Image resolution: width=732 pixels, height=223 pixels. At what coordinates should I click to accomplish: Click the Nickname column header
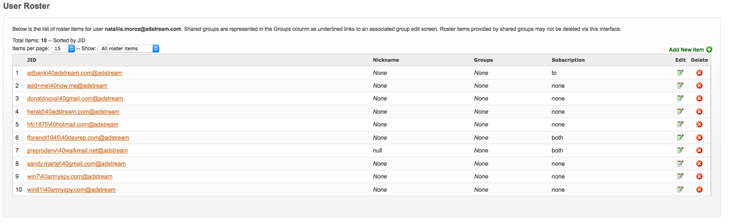(x=386, y=60)
